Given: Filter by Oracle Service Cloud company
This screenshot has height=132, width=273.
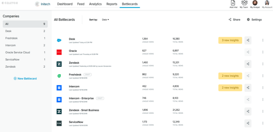Looking at the screenshot, I should point(25,52).
